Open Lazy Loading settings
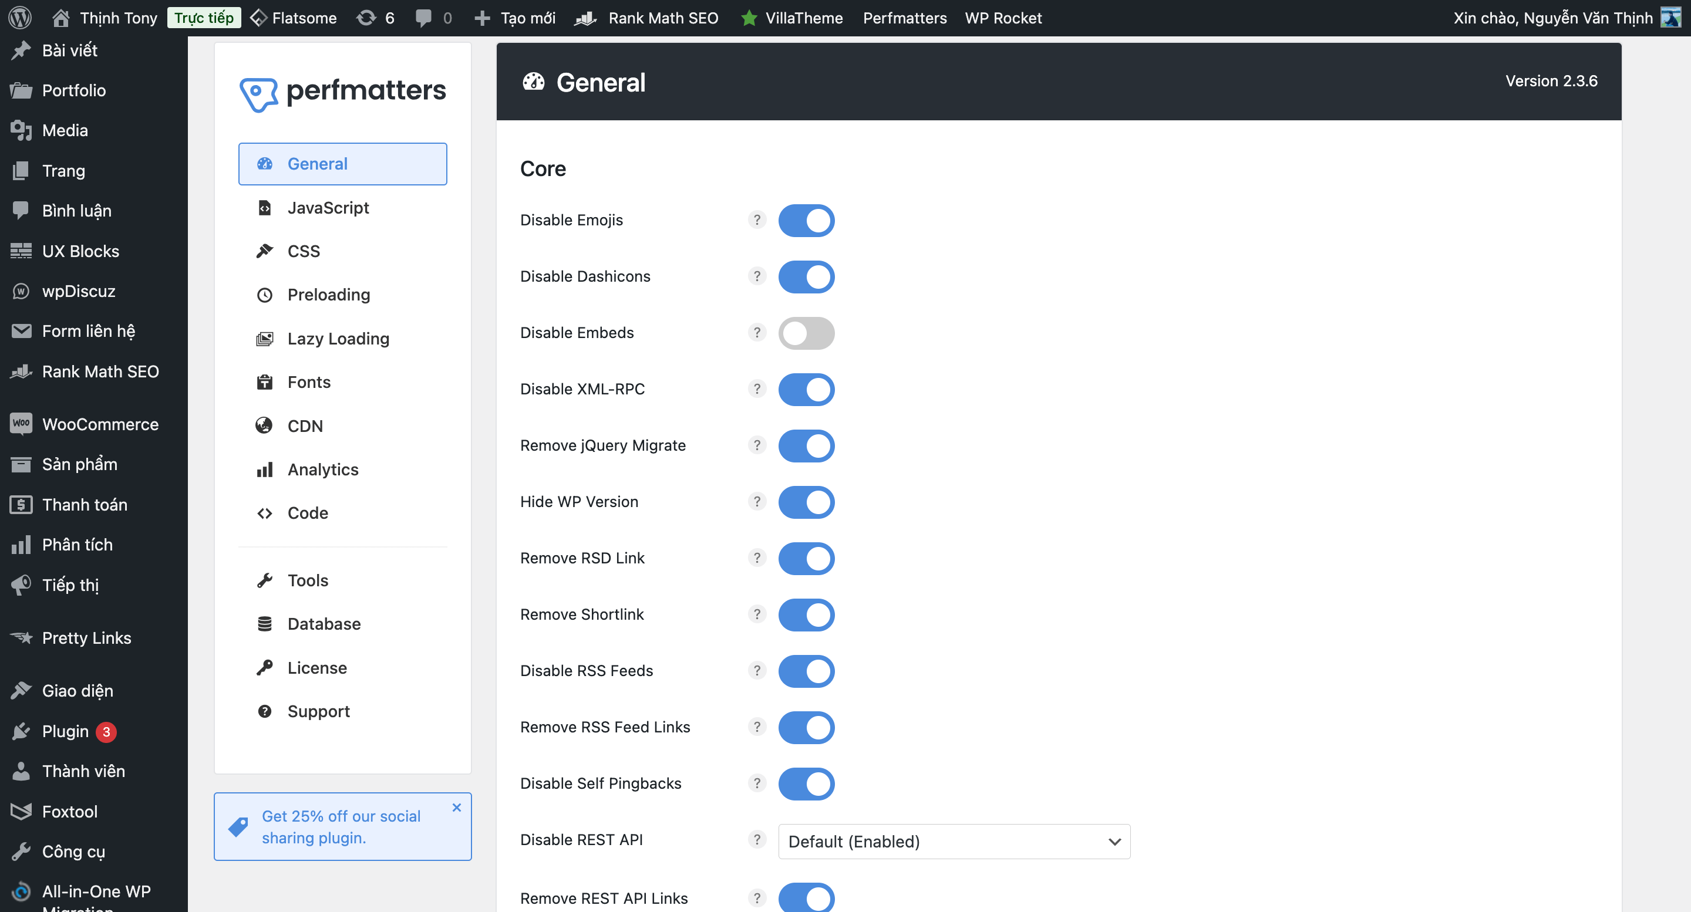Image resolution: width=1691 pixels, height=912 pixels. (338, 339)
